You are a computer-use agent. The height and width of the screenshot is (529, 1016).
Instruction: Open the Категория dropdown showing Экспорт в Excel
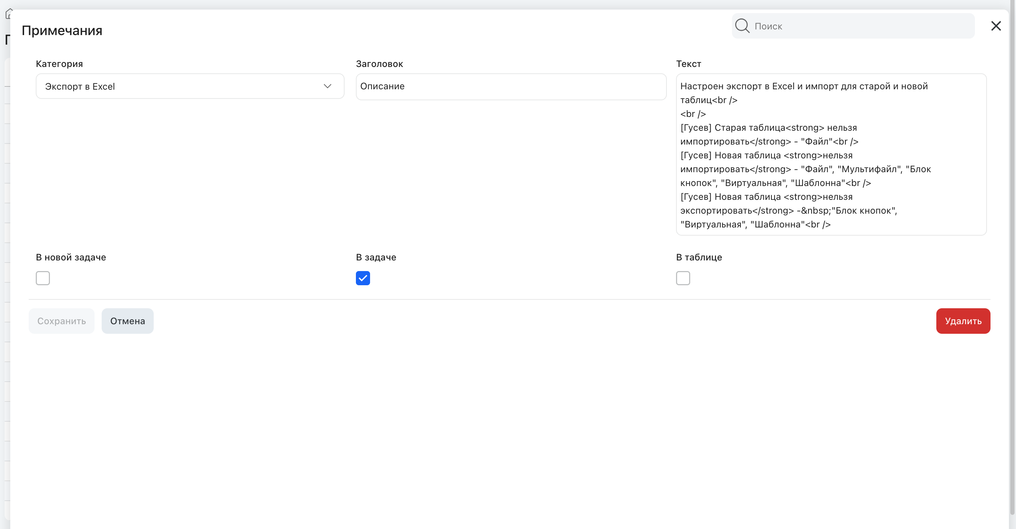190,86
